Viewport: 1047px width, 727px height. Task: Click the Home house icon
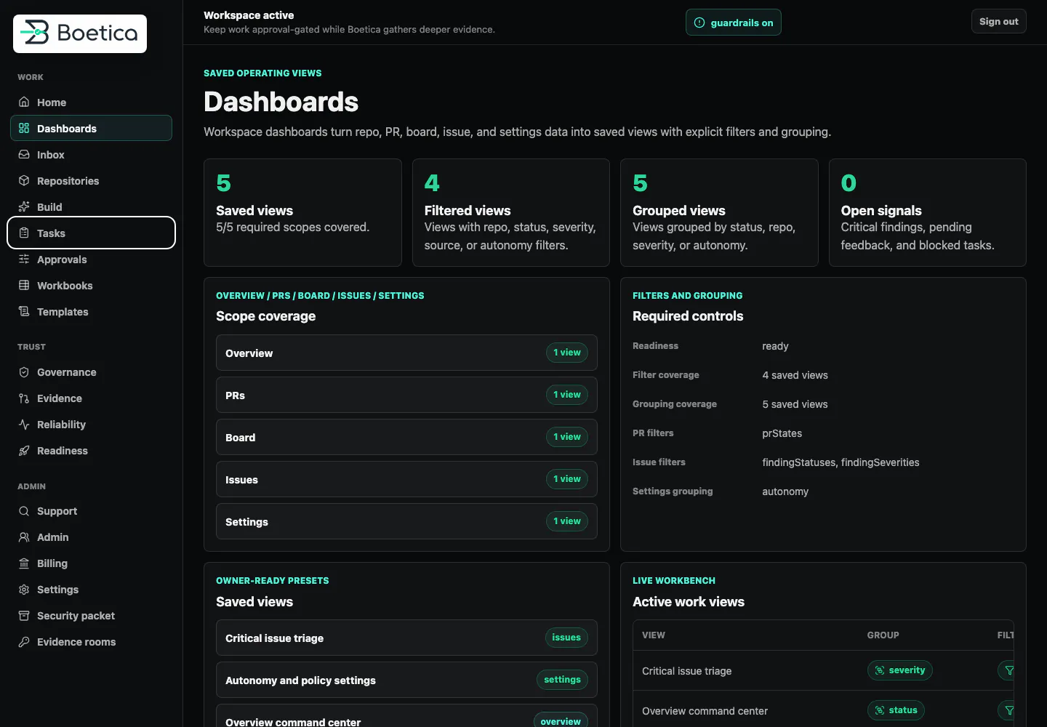pyautogui.click(x=24, y=103)
